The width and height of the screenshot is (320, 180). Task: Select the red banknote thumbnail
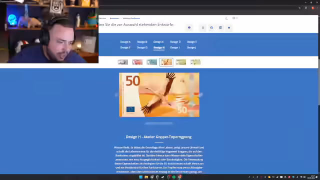137,62
